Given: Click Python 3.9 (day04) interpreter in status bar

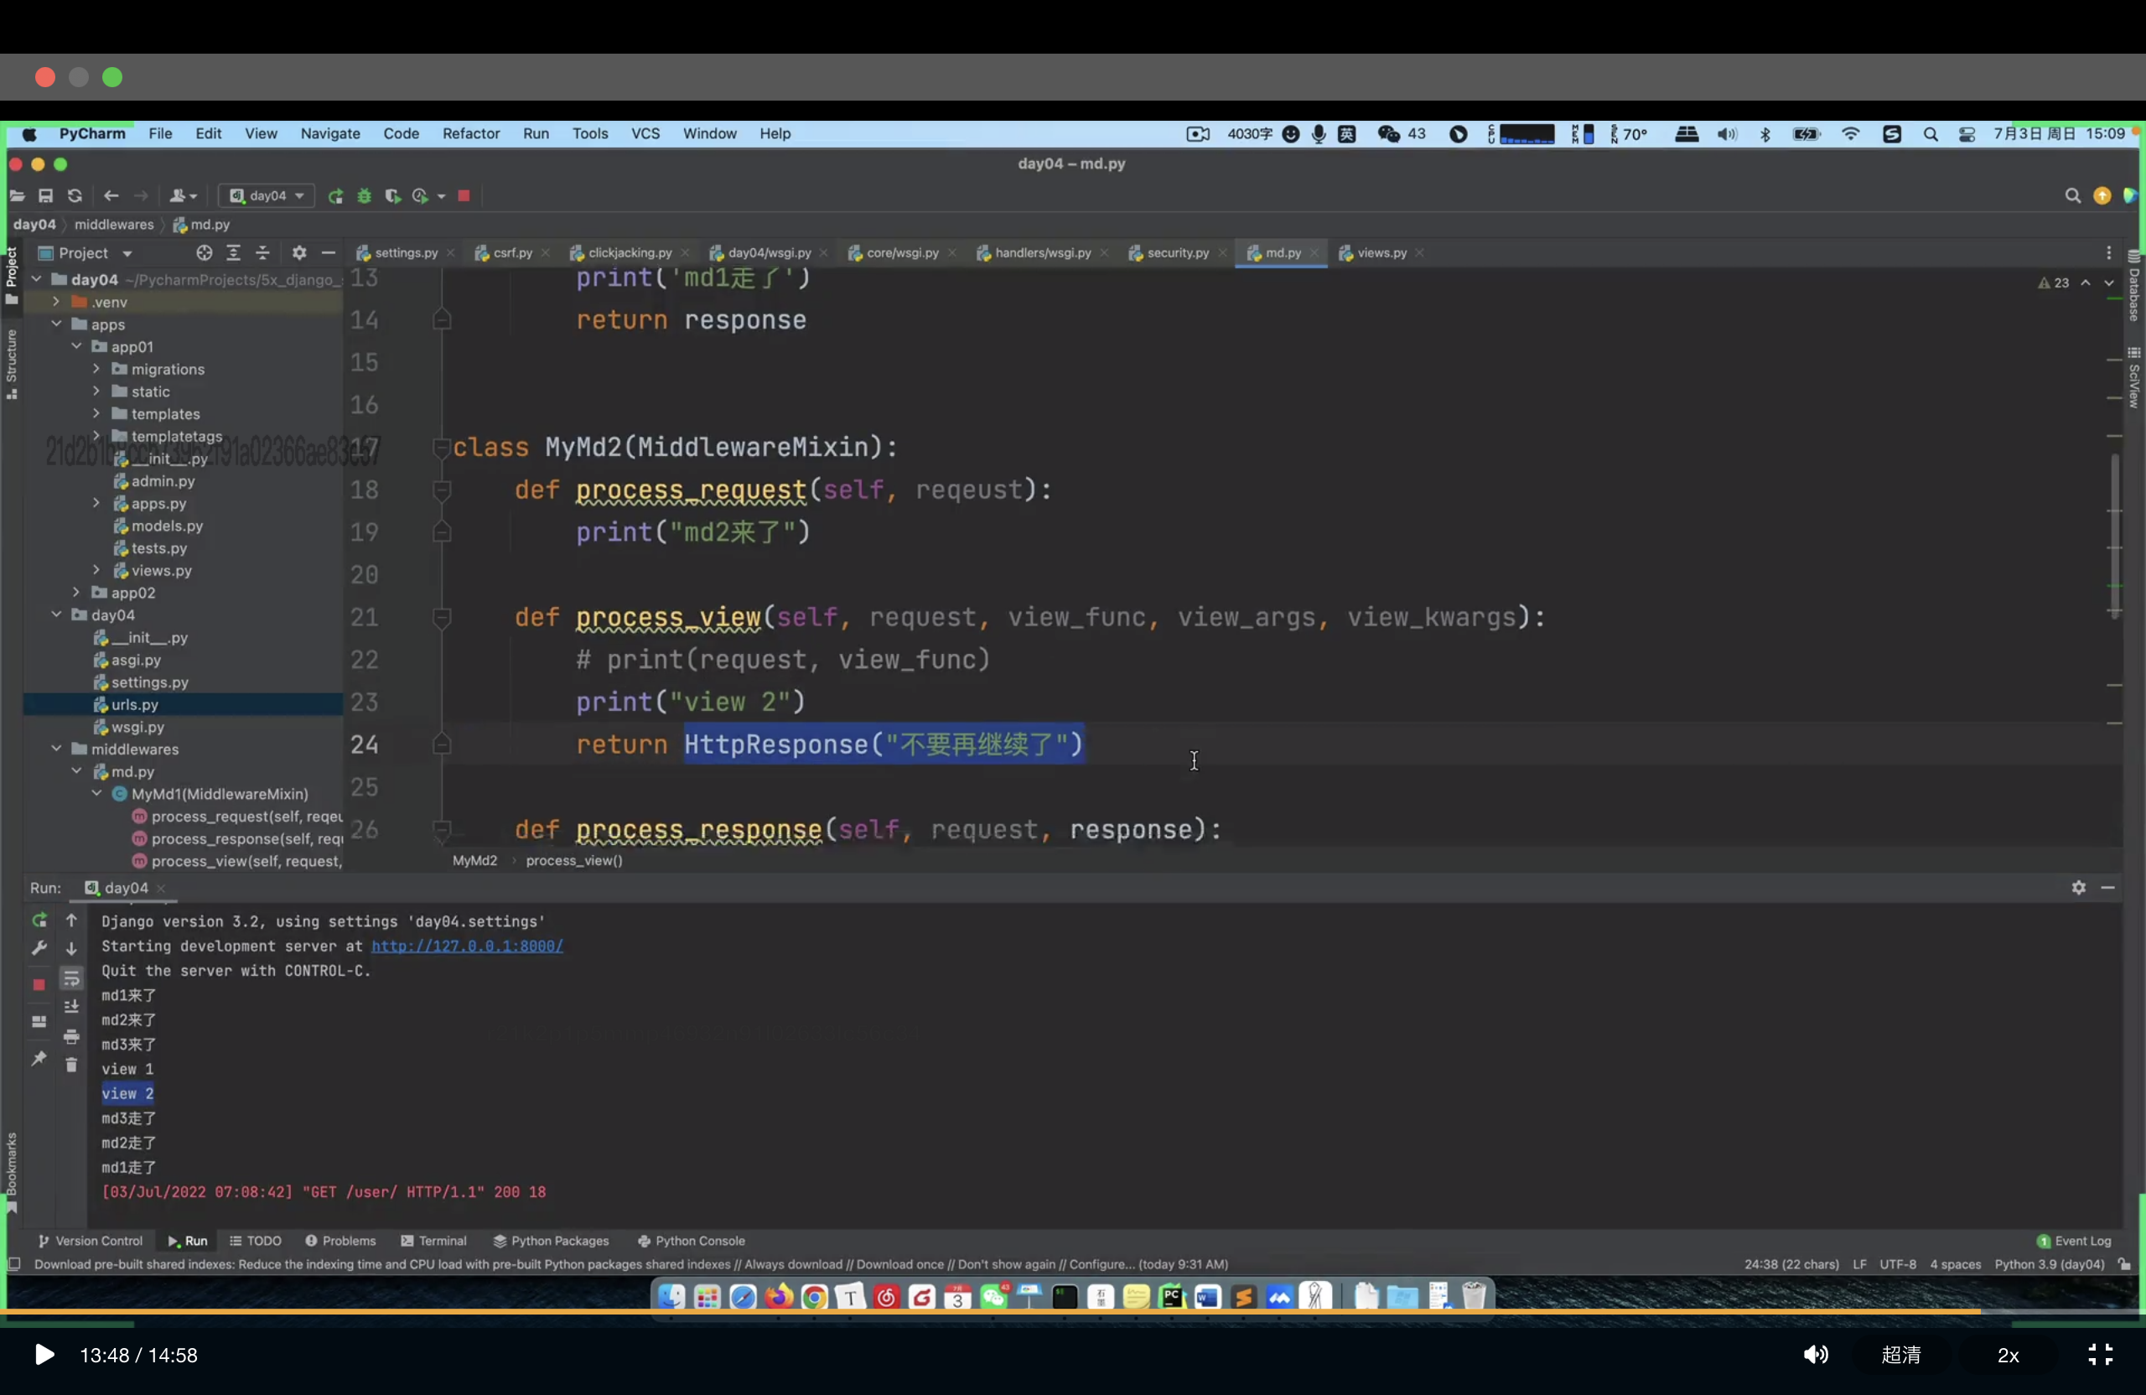Looking at the screenshot, I should point(2050,1264).
